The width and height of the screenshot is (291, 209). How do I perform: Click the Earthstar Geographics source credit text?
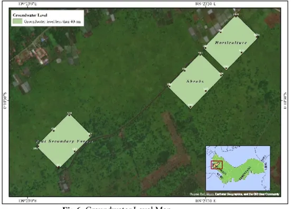(x=234, y=194)
